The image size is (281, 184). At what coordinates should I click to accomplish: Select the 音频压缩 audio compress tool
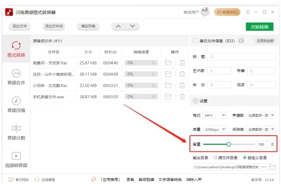(16, 104)
